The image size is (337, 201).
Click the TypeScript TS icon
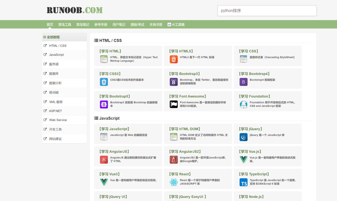pos(244,182)
